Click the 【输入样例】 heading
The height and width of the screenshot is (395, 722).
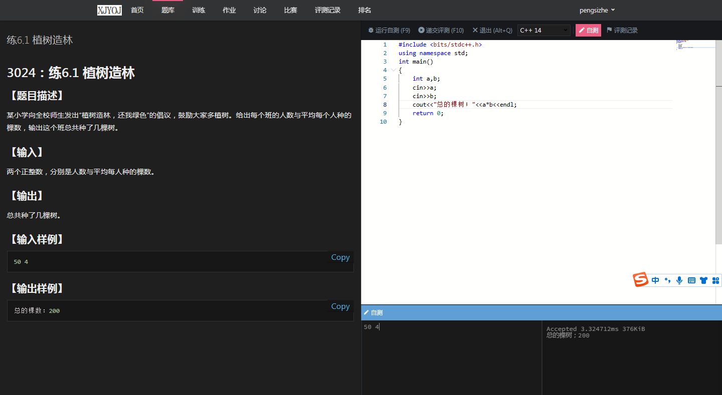click(37, 239)
